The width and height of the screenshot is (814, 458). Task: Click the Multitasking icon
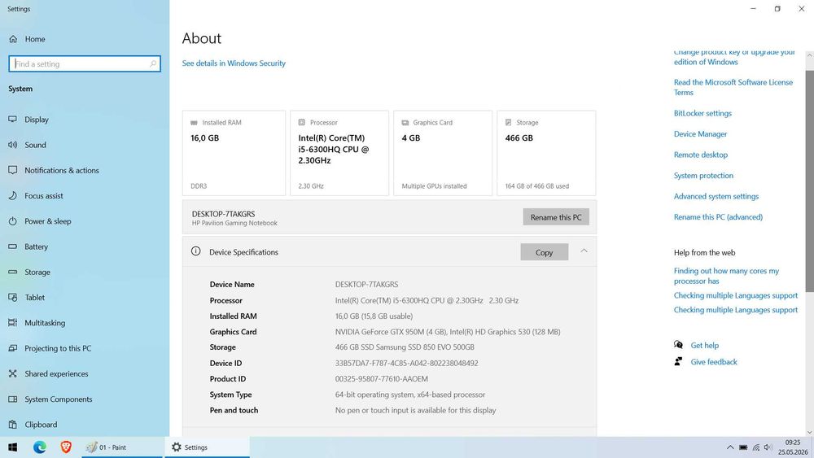click(13, 323)
